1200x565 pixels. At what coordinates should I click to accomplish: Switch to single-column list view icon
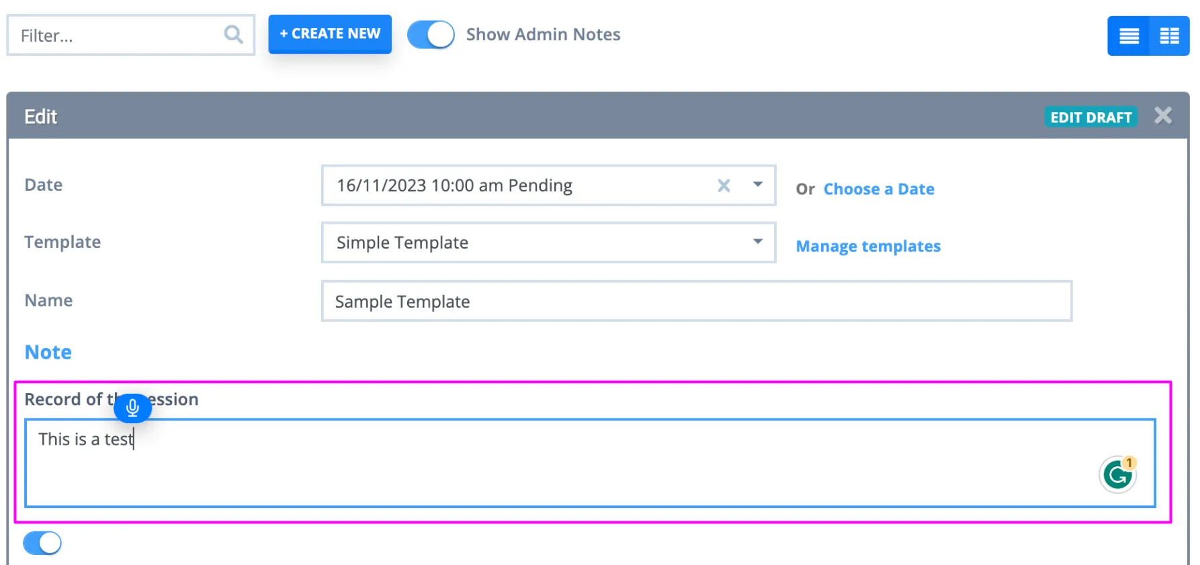pos(1129,36)
